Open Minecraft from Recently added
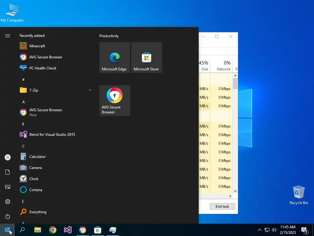This screenshot has width=314, height=236. pyautogui.click(x=56, y=46)
